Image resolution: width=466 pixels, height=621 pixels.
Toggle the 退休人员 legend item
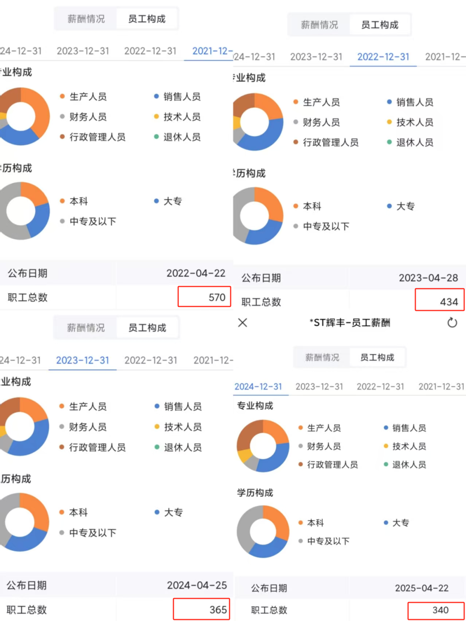[x=409, y=465]
